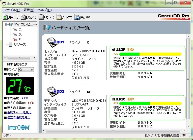Click the tree panel's horizontal scrollbar thumb
Screen dimensions: 193x140
(x=19, y=57)
